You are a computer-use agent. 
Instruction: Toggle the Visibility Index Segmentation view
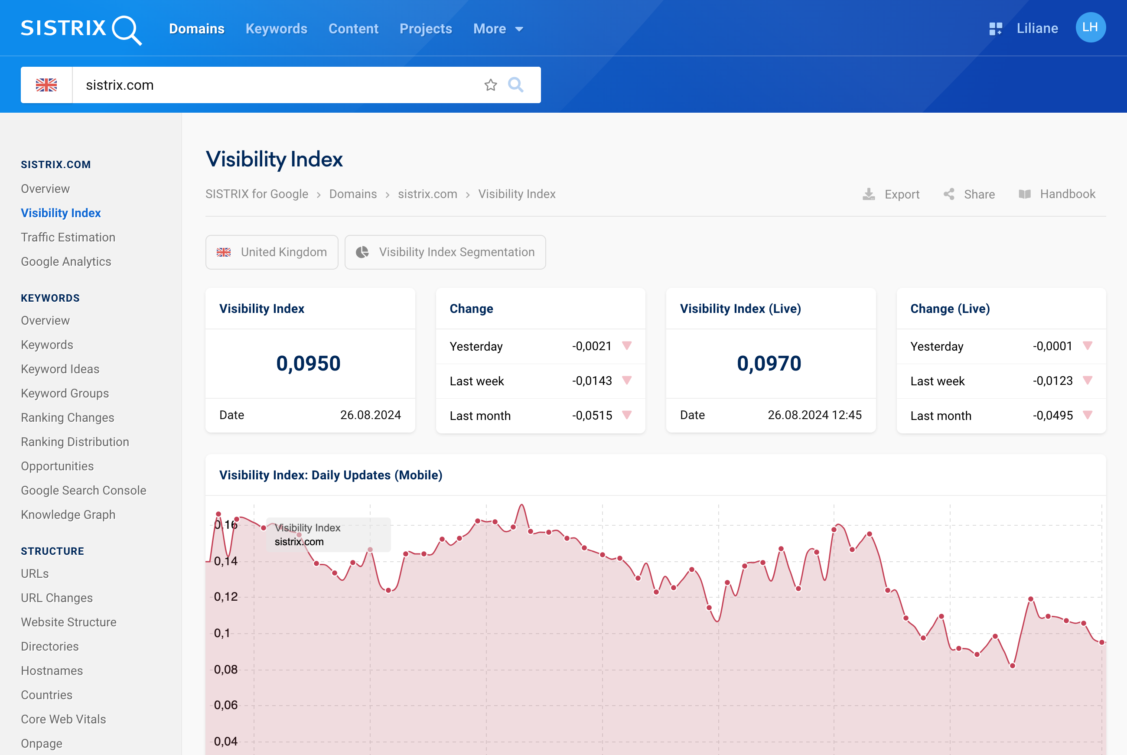446,252
